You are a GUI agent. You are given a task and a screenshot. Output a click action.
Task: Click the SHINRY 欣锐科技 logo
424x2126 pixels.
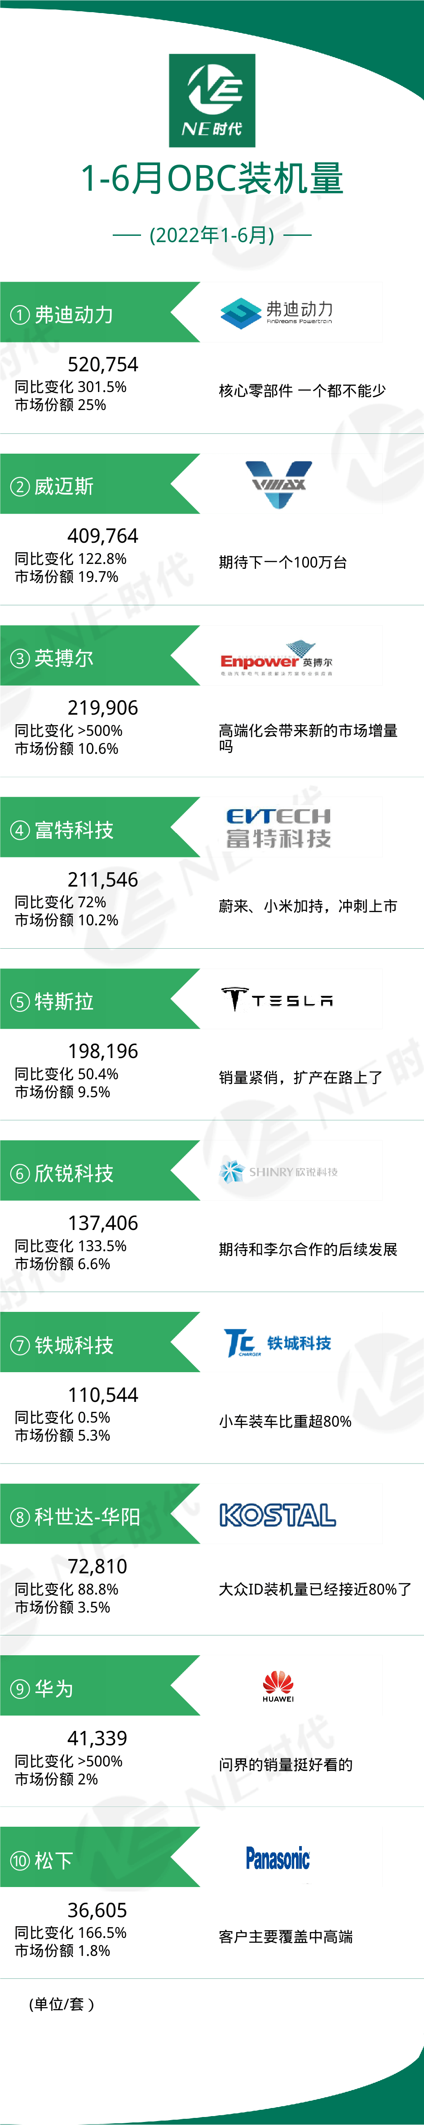[278, 1171]
